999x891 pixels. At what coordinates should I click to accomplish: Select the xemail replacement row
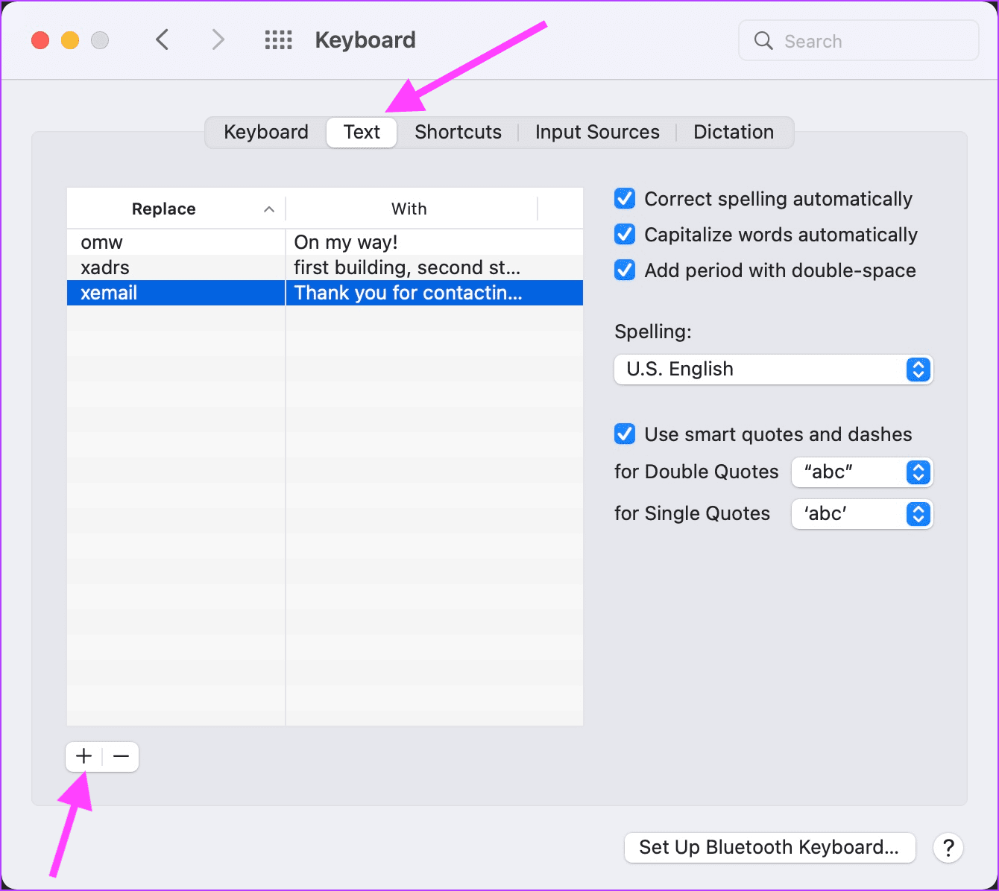pos(325,293)
